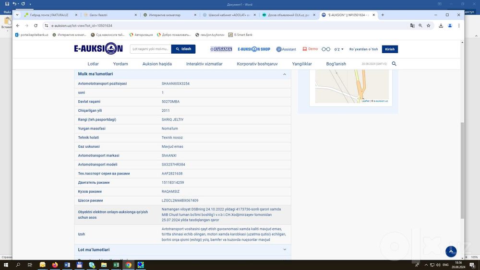
Task: Open the browser downloads icon
Action: (441, 26)
